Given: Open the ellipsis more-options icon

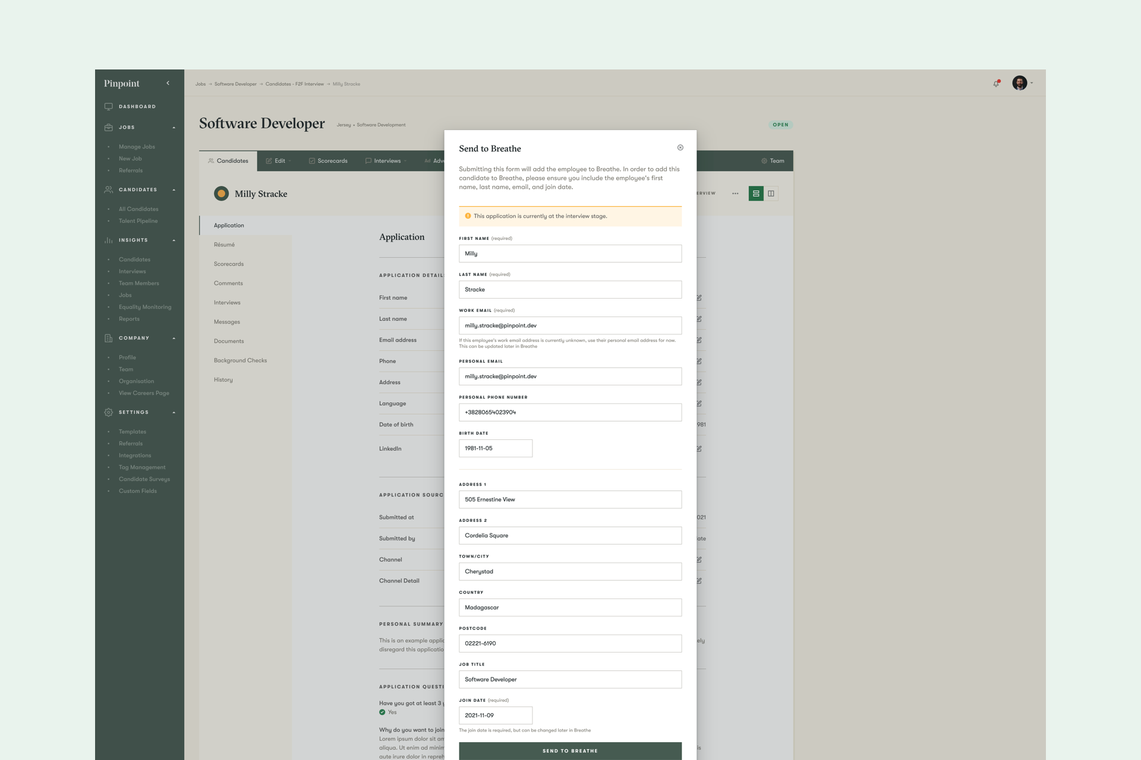Looking at the screenshot, I should [736, 193].
